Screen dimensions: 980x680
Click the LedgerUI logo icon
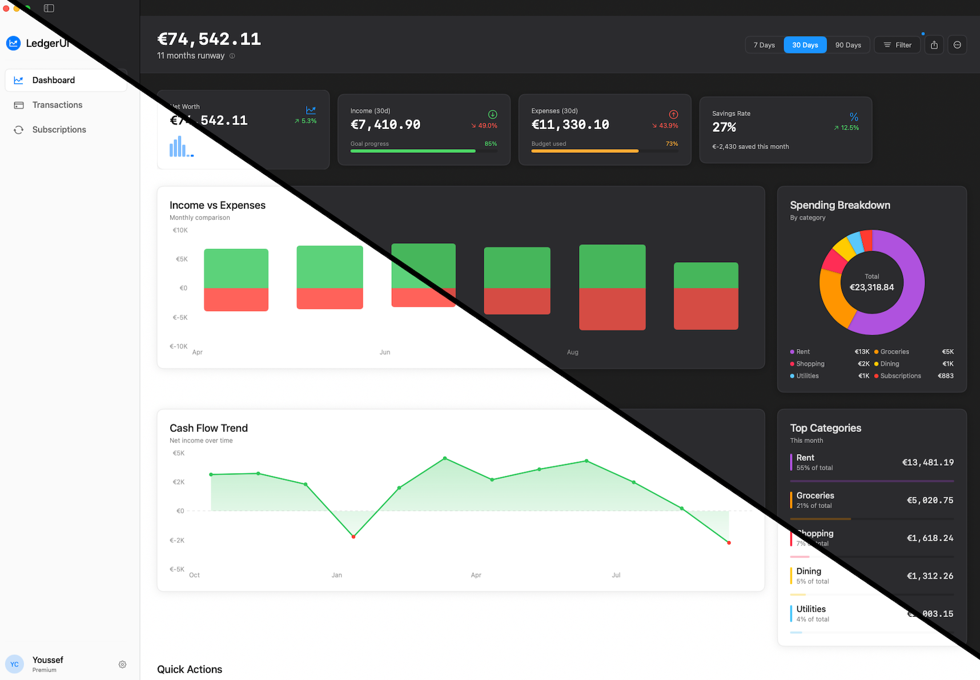coord(13,43)
